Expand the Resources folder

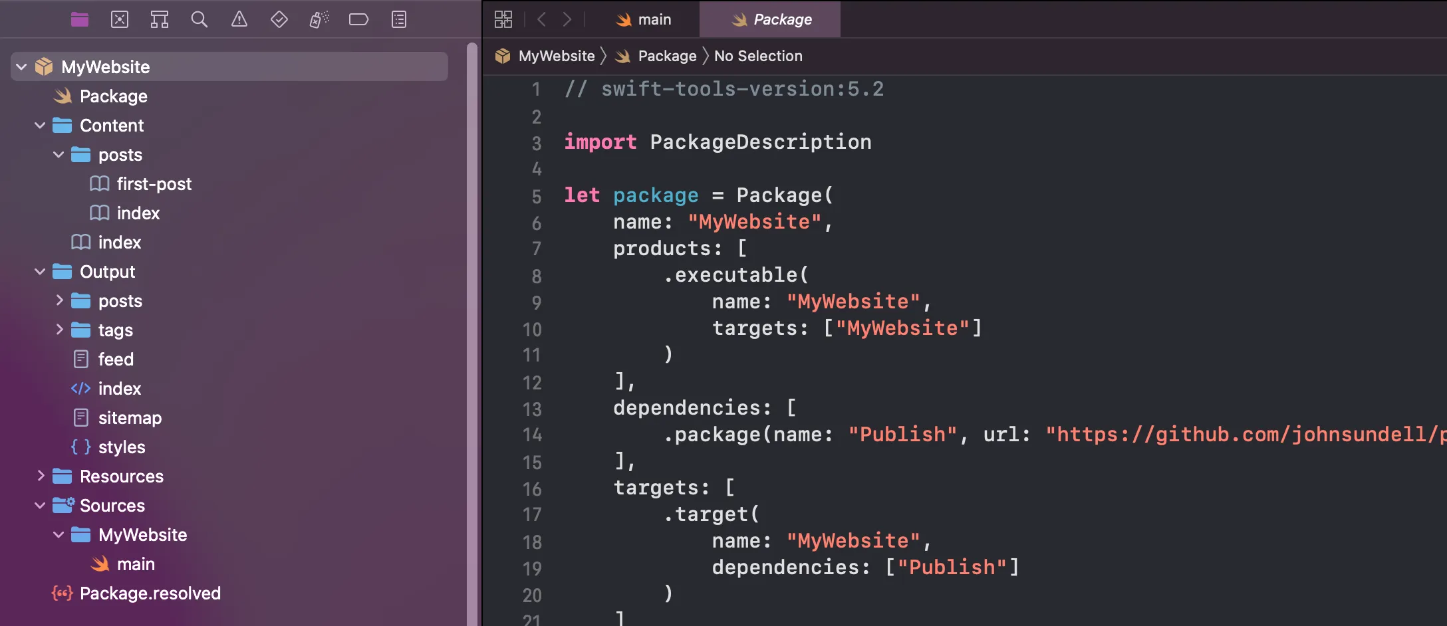pyautogui.click(x=41, y=476)
